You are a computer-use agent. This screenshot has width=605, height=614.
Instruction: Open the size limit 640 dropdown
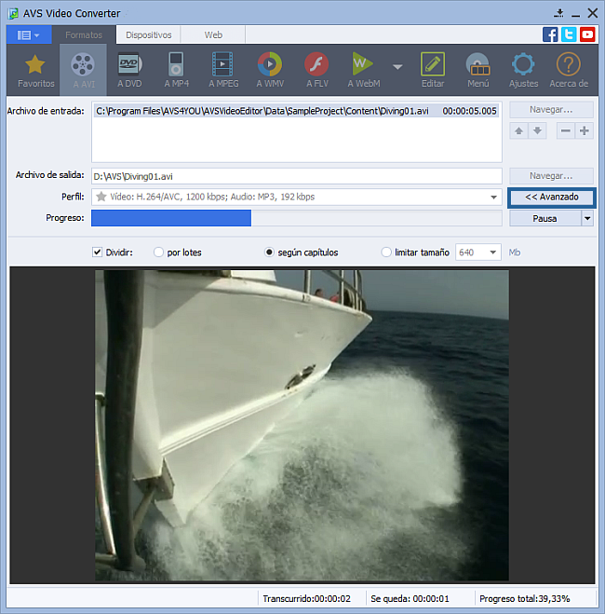tap(492, 252)
